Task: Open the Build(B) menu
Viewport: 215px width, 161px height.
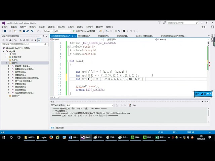Action: 42,27
